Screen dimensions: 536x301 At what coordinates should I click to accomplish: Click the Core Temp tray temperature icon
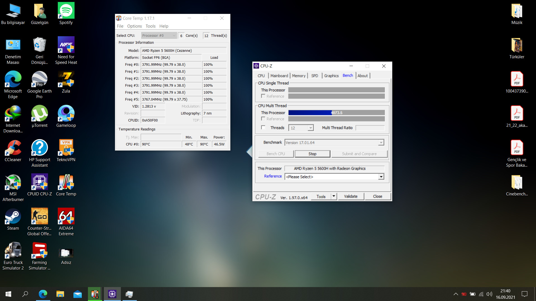464,294
